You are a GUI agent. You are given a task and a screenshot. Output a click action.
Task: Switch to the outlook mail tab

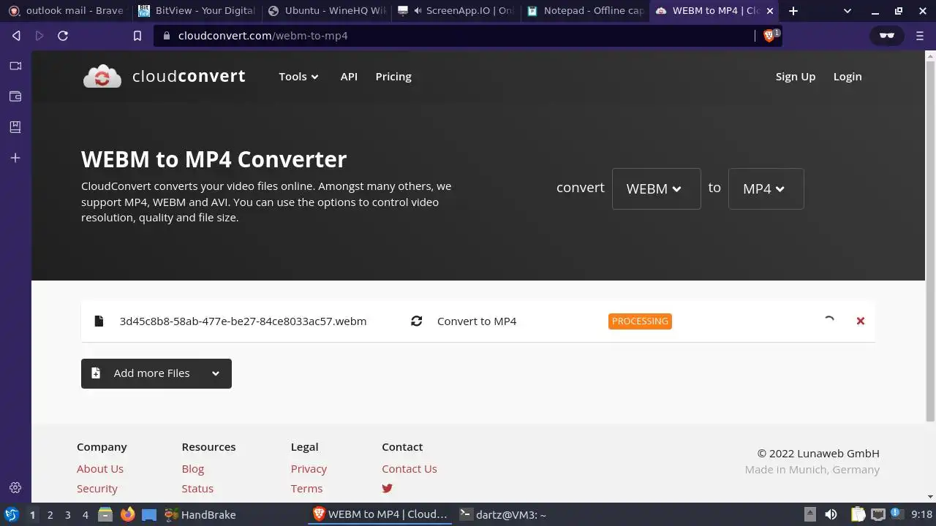[66, 11]
